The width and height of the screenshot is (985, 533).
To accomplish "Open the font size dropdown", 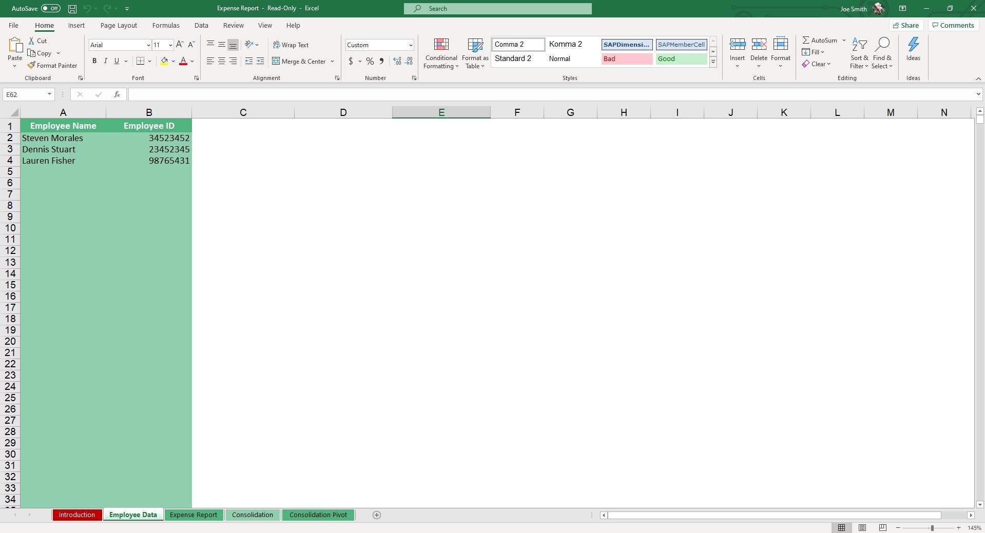I will pyautogui.click(x=170, y=45).
